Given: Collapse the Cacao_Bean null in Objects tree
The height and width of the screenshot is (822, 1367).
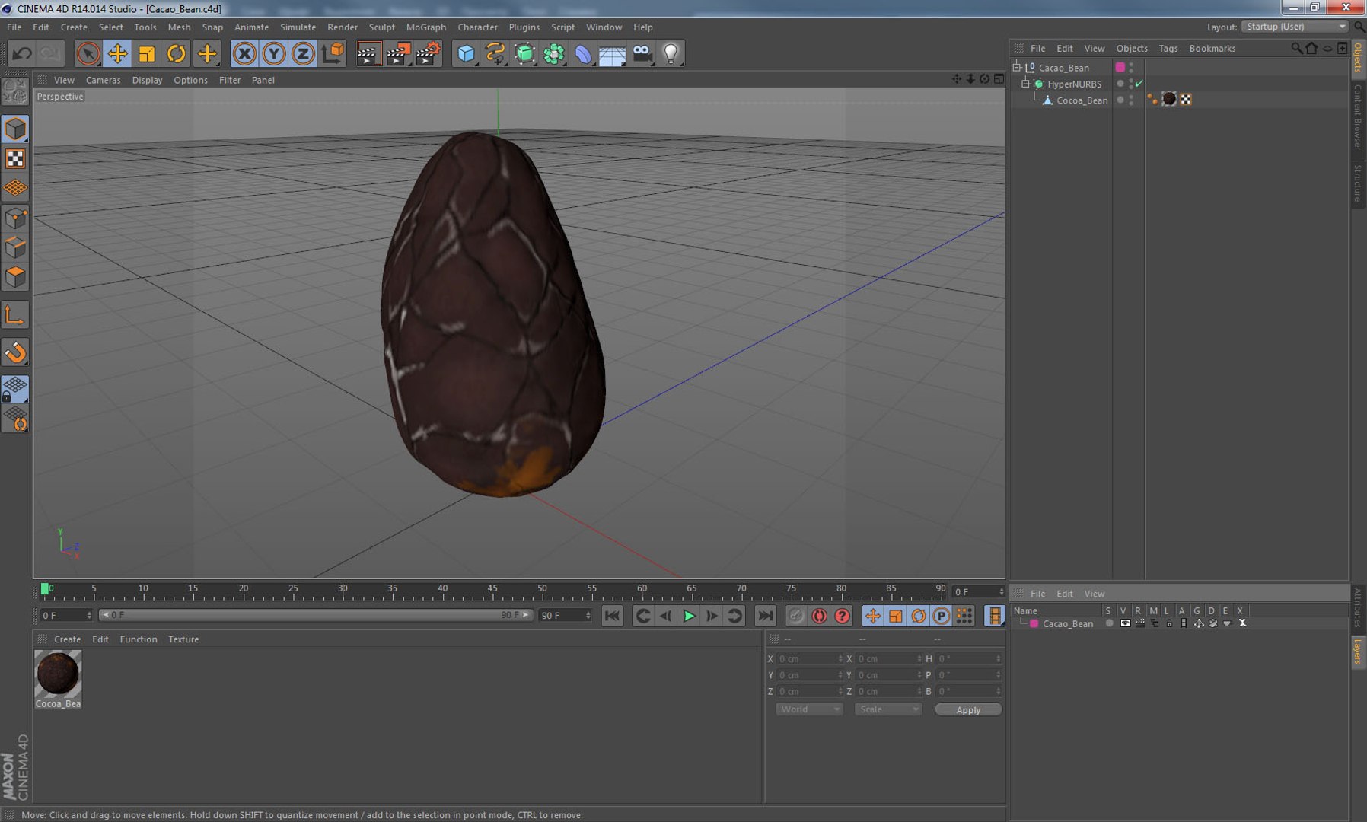Looking at the screenshot, I should click(1017, 67).
